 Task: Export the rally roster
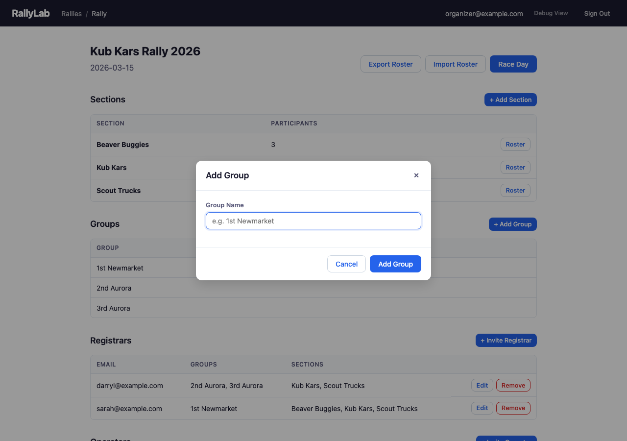coord(390,64)
